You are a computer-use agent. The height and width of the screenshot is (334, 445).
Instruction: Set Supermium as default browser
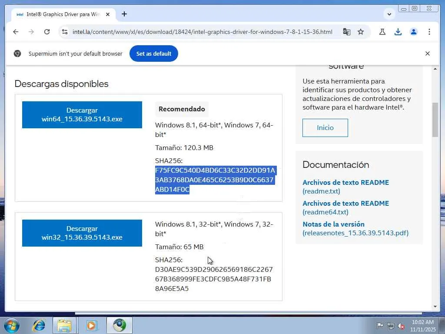point(154,53)
